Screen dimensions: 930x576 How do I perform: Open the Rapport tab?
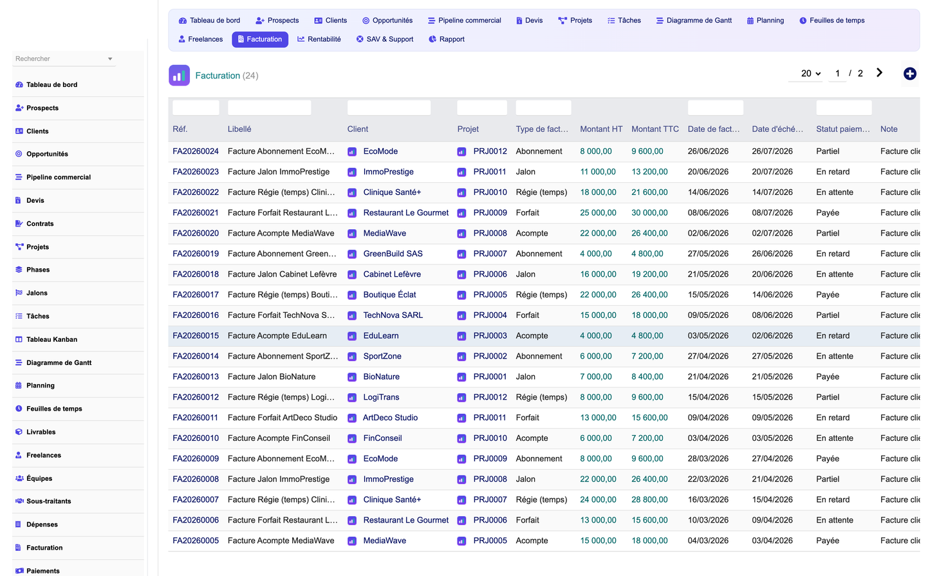pos(447,39)
